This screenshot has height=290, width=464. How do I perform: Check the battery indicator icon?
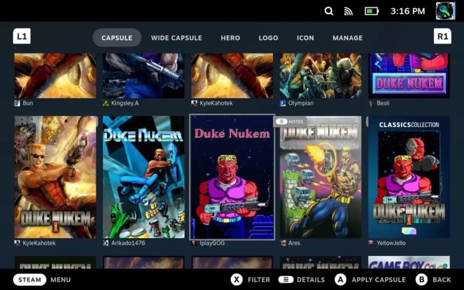[371, 11]
